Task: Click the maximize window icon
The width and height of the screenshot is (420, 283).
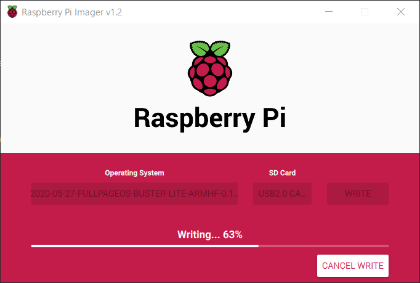Action: point(365,12)
